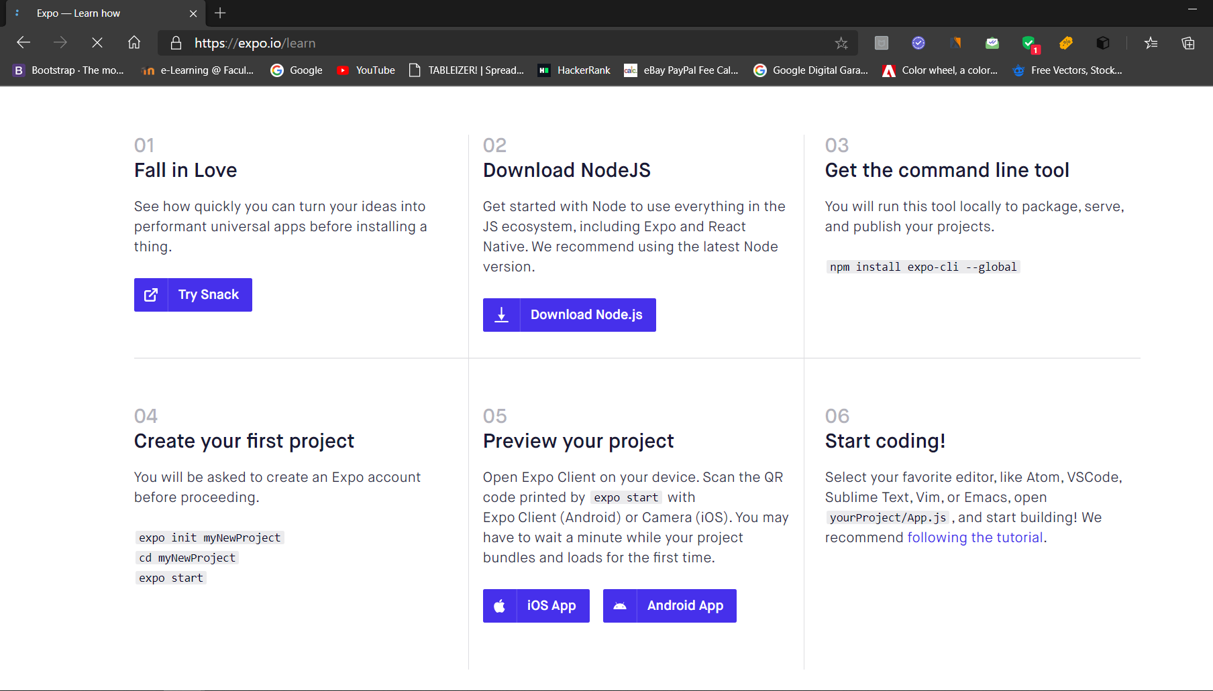Image resolution: width=1213 pixels, height=691 pixels.
Task: Stop page loading with the X icon
Action: [x=97, y=43]
